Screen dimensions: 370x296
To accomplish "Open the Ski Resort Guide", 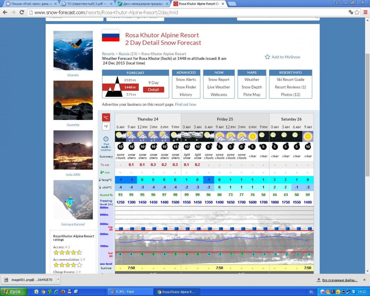I will coord(290,80).
